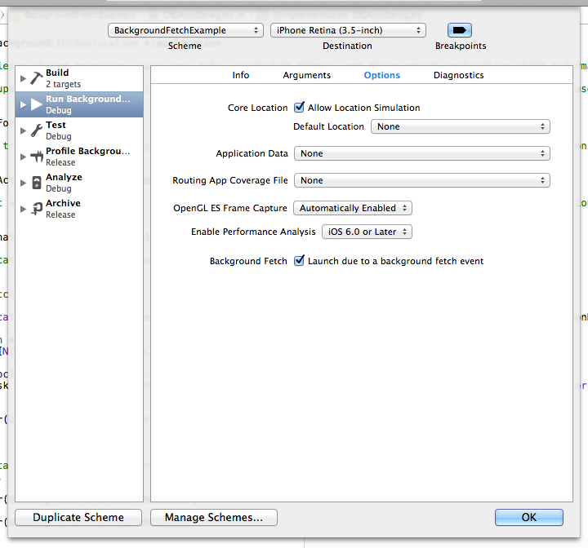The width and height of the screenshot is (588, 548).
Task: Click the Duplicate Scheme button
Action: click(78, 517)
